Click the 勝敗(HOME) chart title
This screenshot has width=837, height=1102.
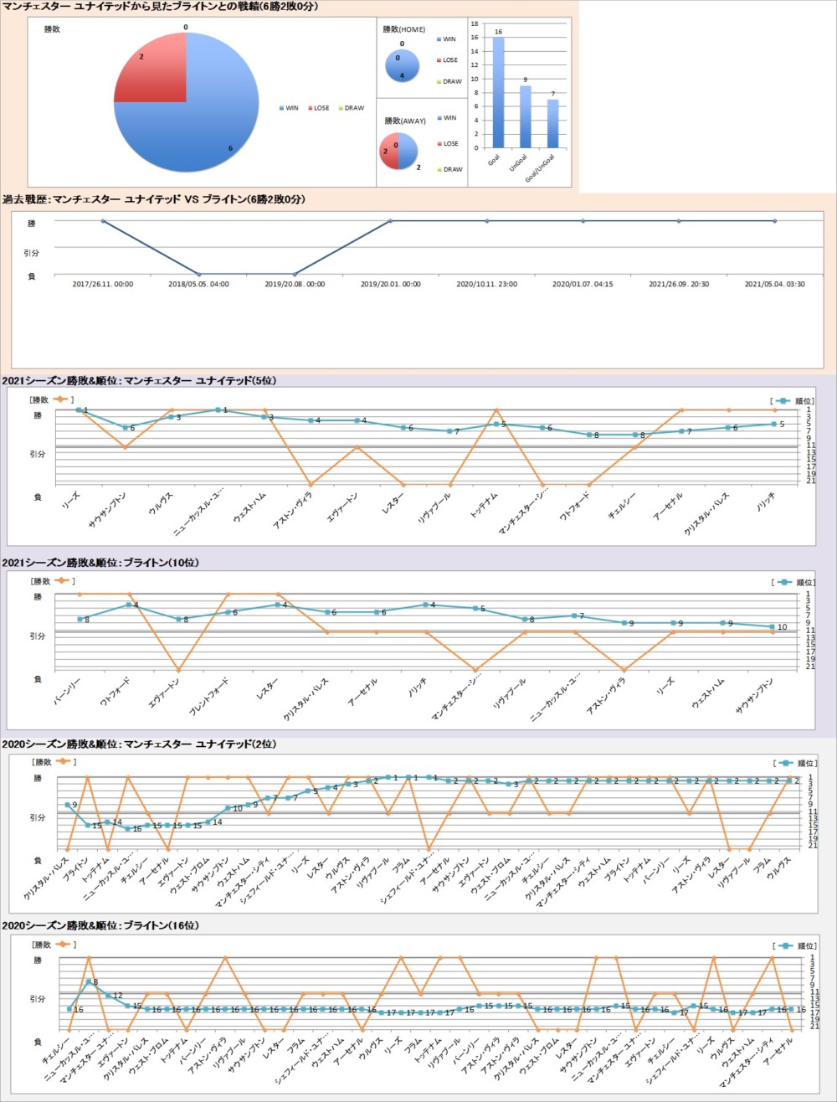pyautogui.click(x=404, y=29)
